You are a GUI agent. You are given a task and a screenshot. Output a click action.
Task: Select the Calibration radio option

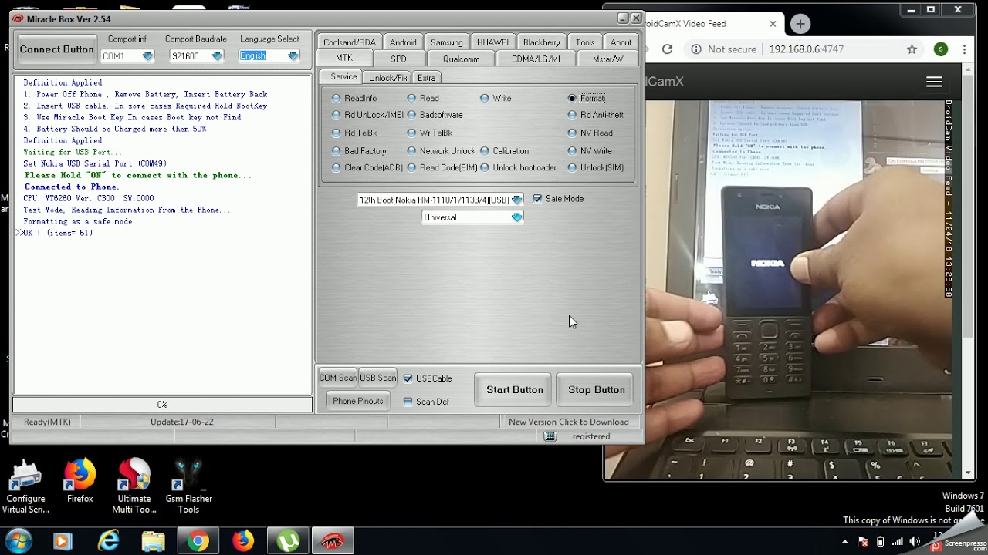pos(504,151)
